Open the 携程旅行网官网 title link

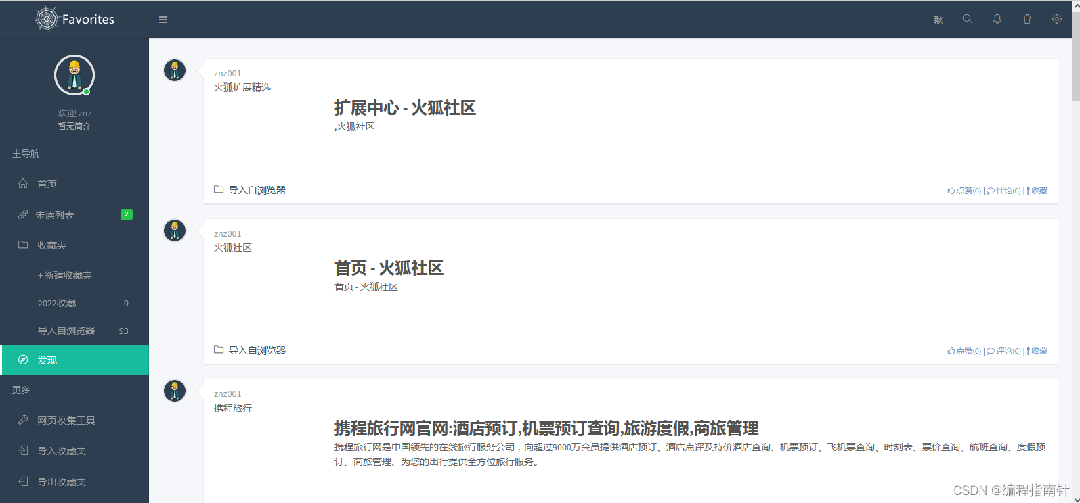[x=546, y=429]
